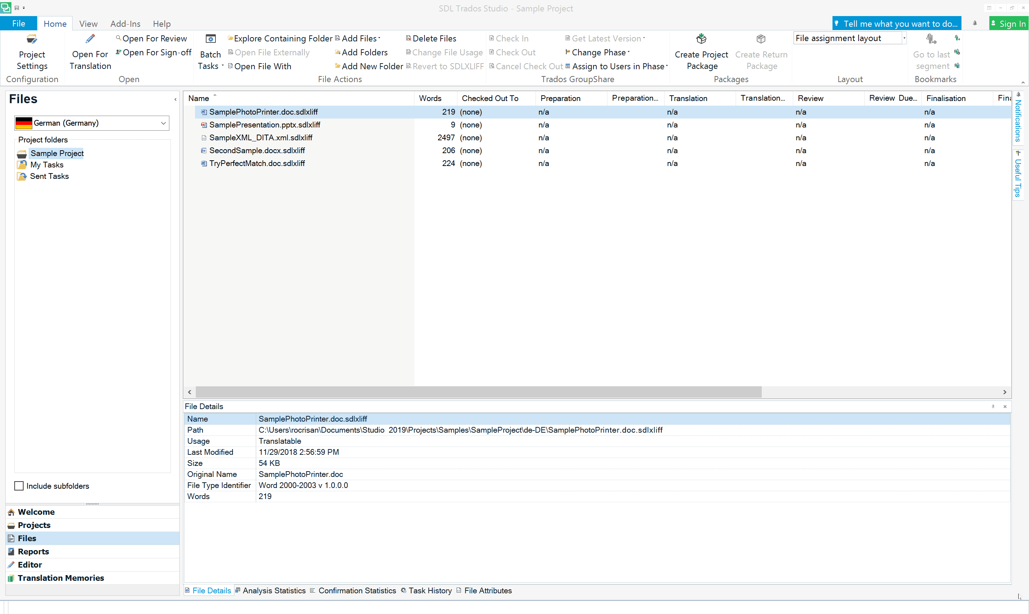Open Translation Memories view
Image resolution: width=1029 pixels, height=614 pixels.
[x=92, y=578]
